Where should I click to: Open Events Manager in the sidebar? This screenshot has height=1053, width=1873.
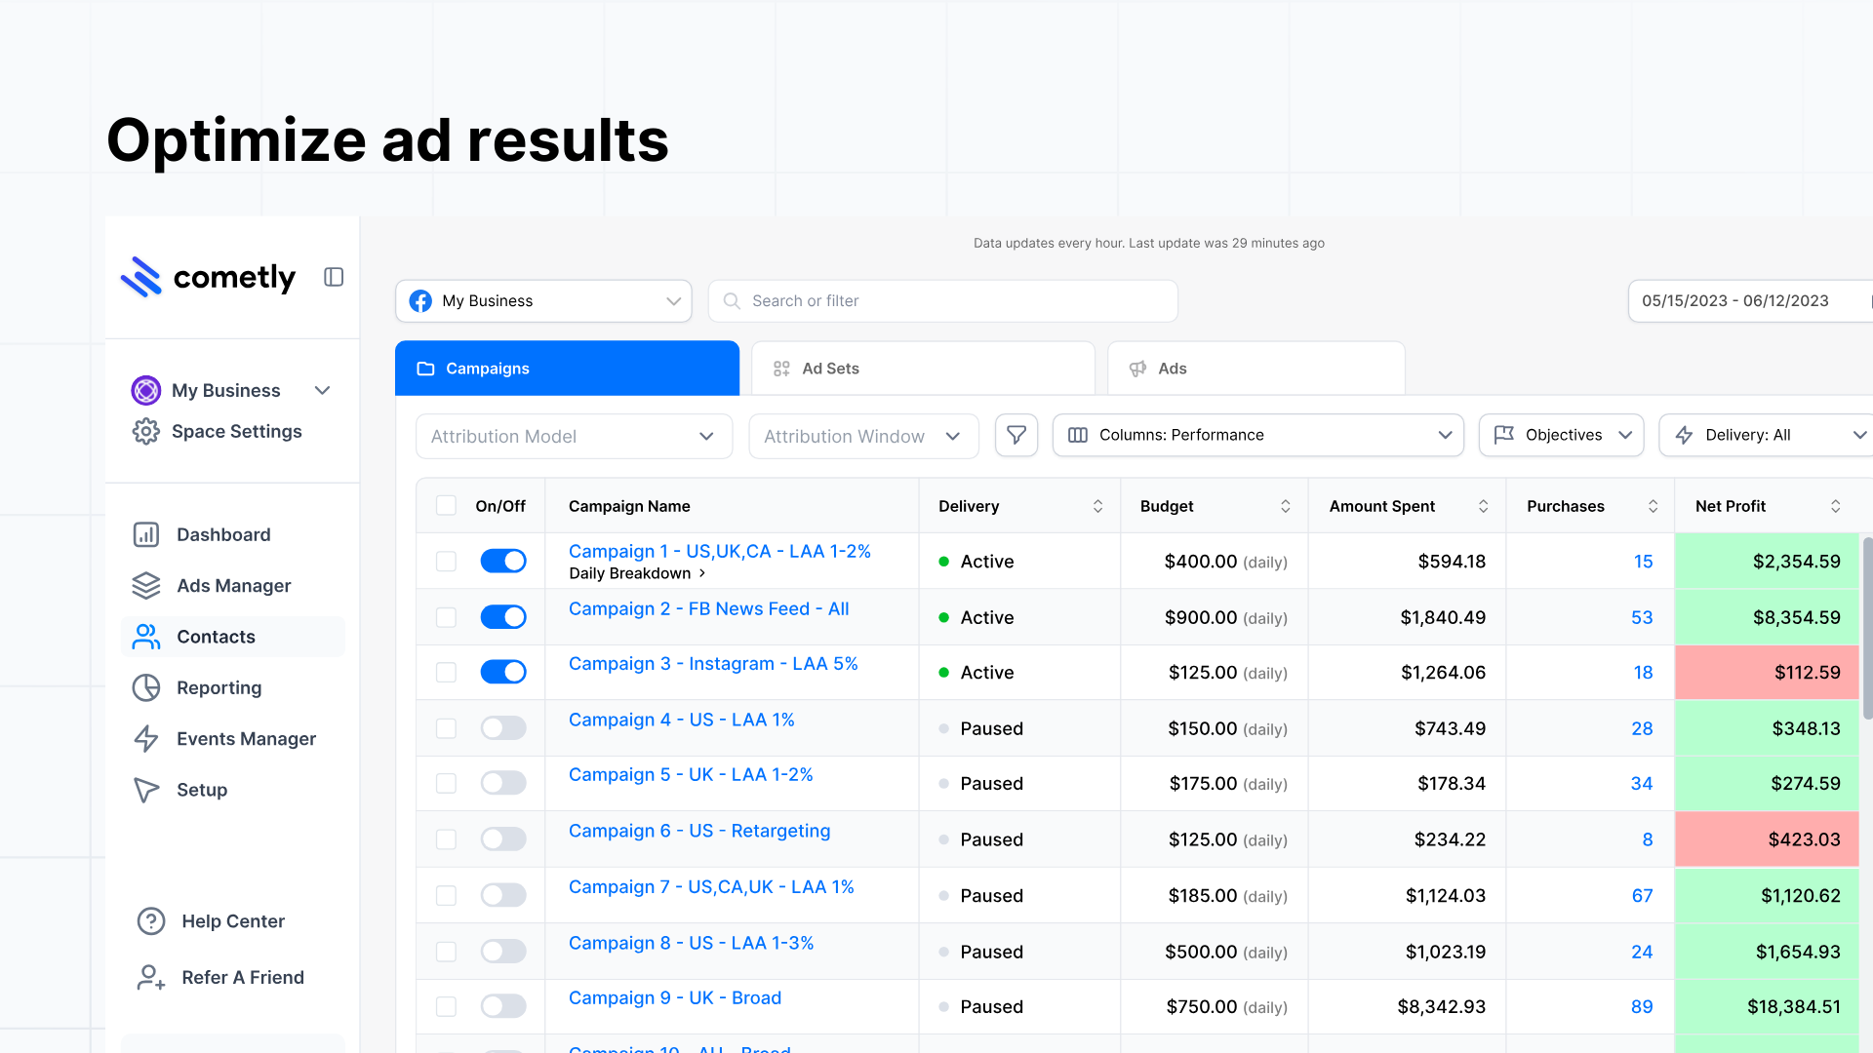[246, 739]
